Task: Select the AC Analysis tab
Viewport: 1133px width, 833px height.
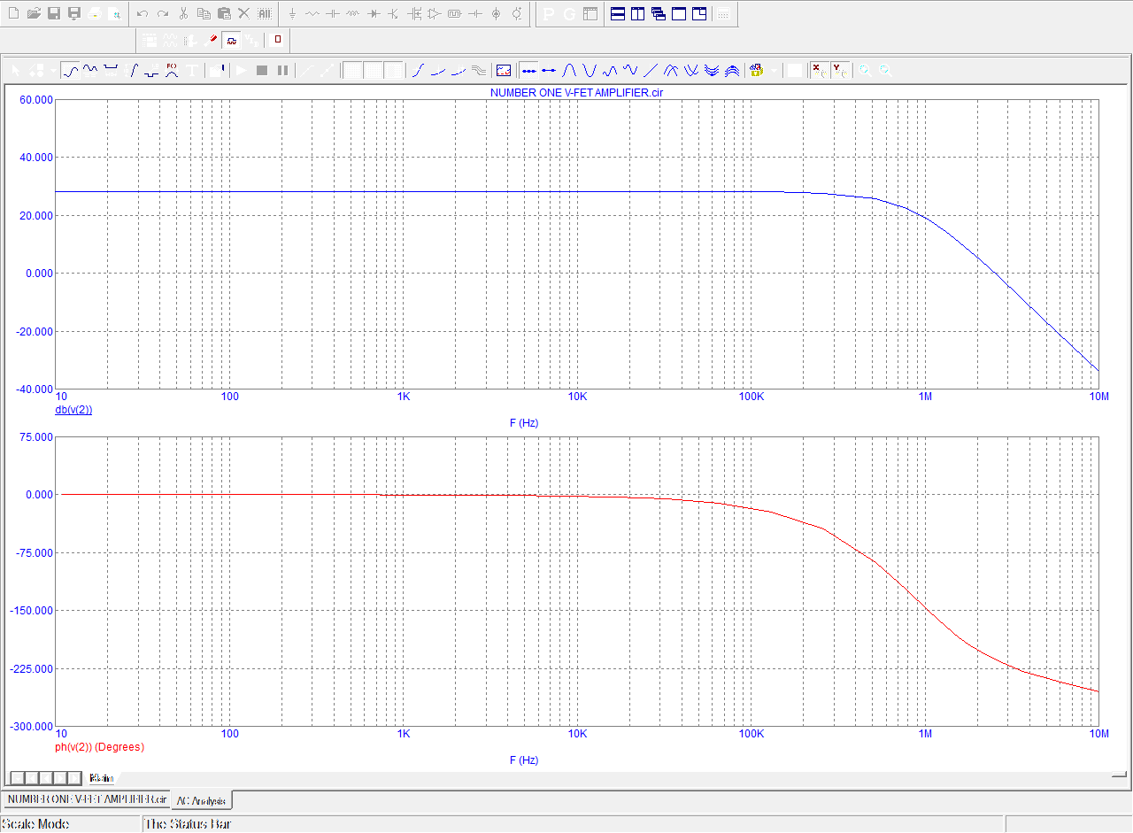Action: tap(202, 800)
